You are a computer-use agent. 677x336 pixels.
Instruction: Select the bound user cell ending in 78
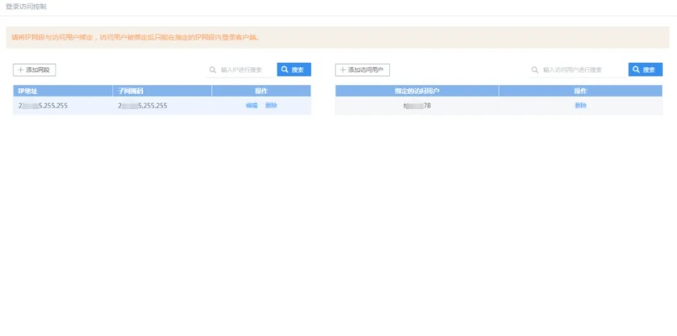[x=416, y=106]
